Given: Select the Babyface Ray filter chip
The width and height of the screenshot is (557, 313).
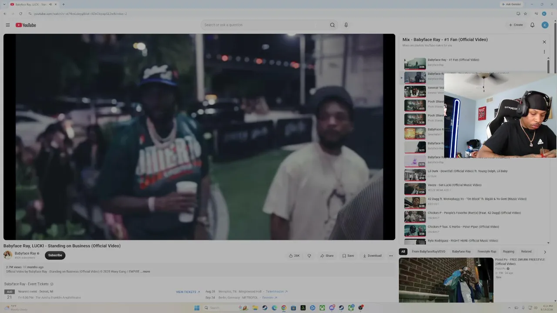Looking at the screenshot, I should point(461,252).
